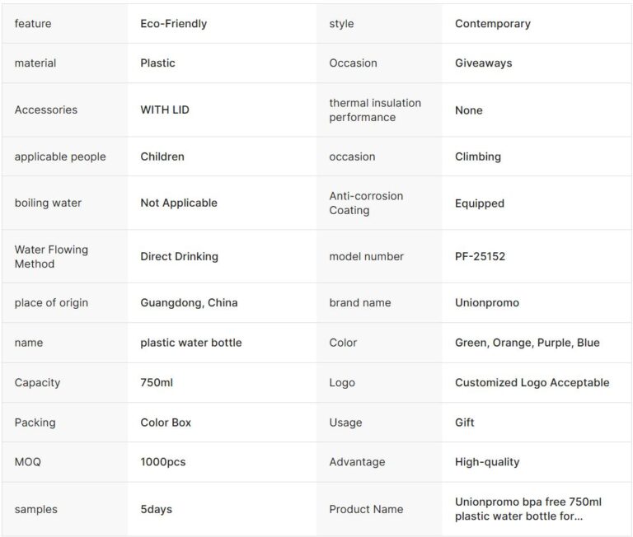The width and height of the screenshot is (633, 537).
Task: Click 'Customized Logo Acceptable' value
Action: (x=532, y=382)
